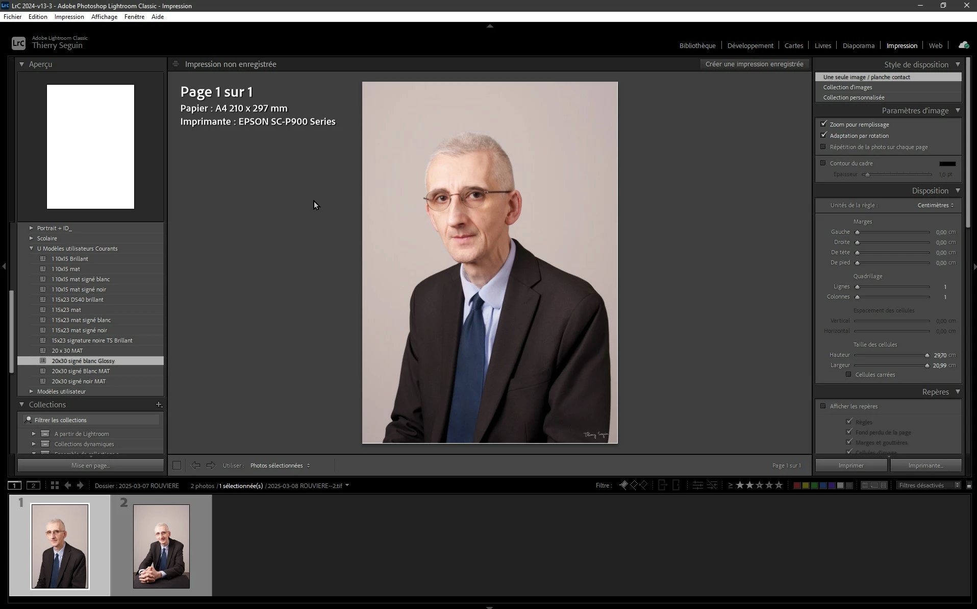Filter by master photos kind icon

(x=865, y=485)
